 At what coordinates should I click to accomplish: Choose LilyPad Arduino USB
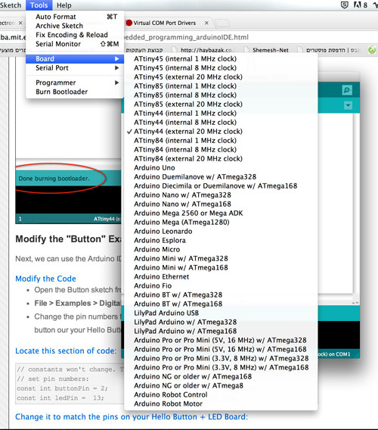click(x=221, y=313)
